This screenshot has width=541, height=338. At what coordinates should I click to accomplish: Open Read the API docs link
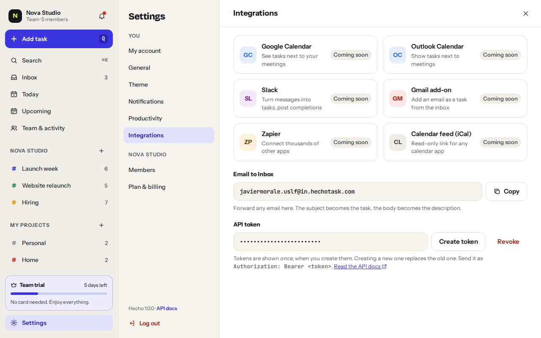(360, 267)
